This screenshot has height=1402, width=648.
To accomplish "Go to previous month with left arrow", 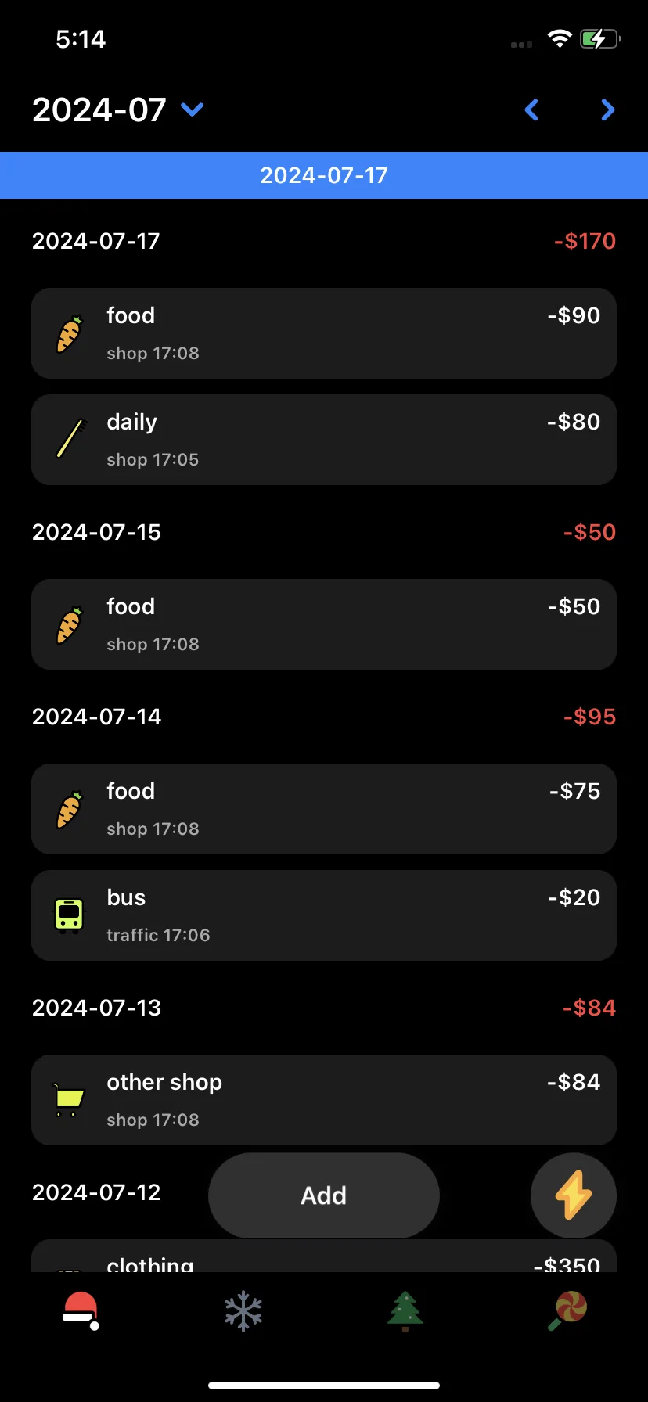I will [x=531, y=110].
